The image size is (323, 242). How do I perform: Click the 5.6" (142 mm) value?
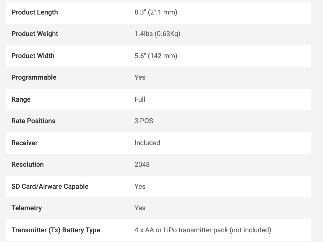[x=156, y=56]
